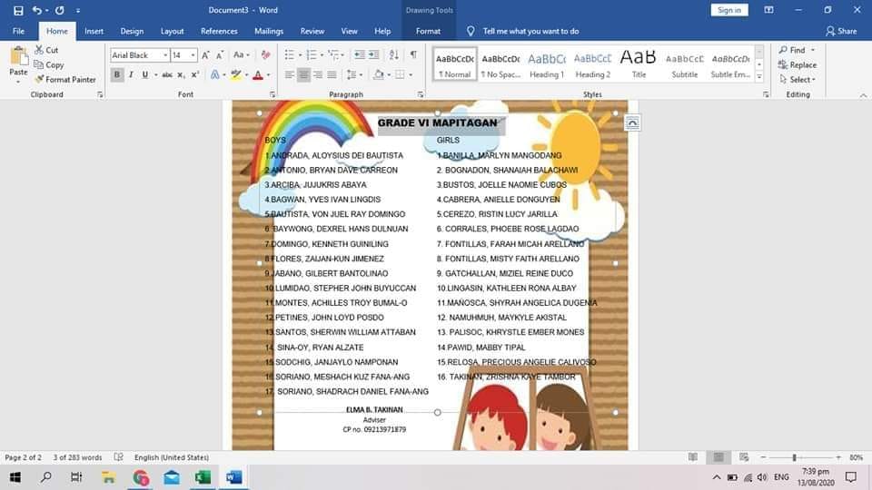Screen dimensions: 872x490
Task: Show or hide paragraph marks
Action: pos(413,54)
